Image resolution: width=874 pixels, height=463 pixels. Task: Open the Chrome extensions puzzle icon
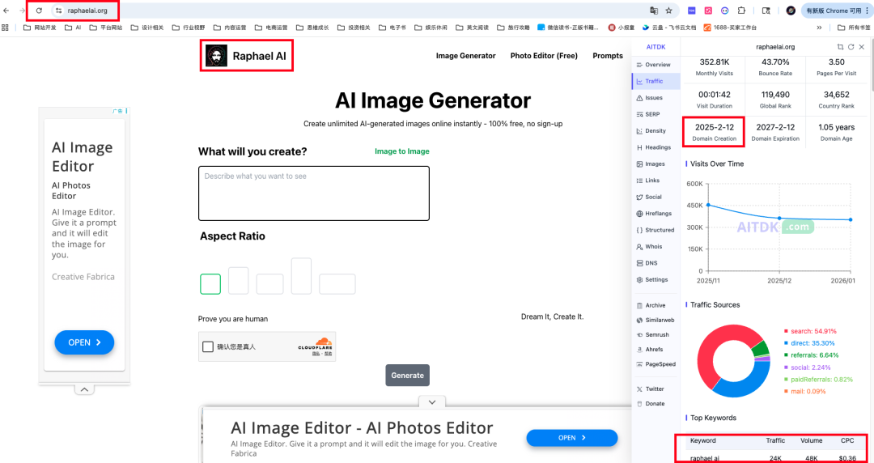[741, 11]
